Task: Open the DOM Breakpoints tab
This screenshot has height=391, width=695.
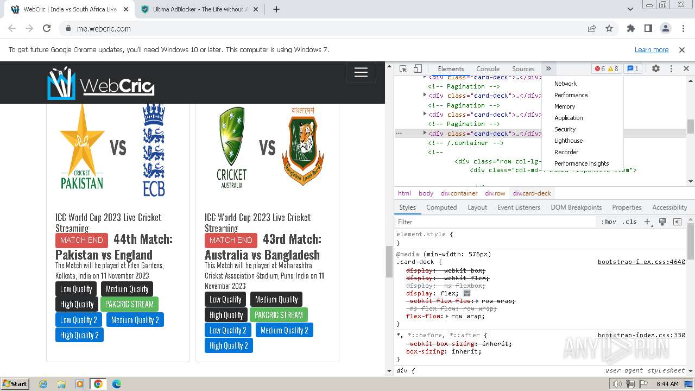Action: (x=576, y=207)
